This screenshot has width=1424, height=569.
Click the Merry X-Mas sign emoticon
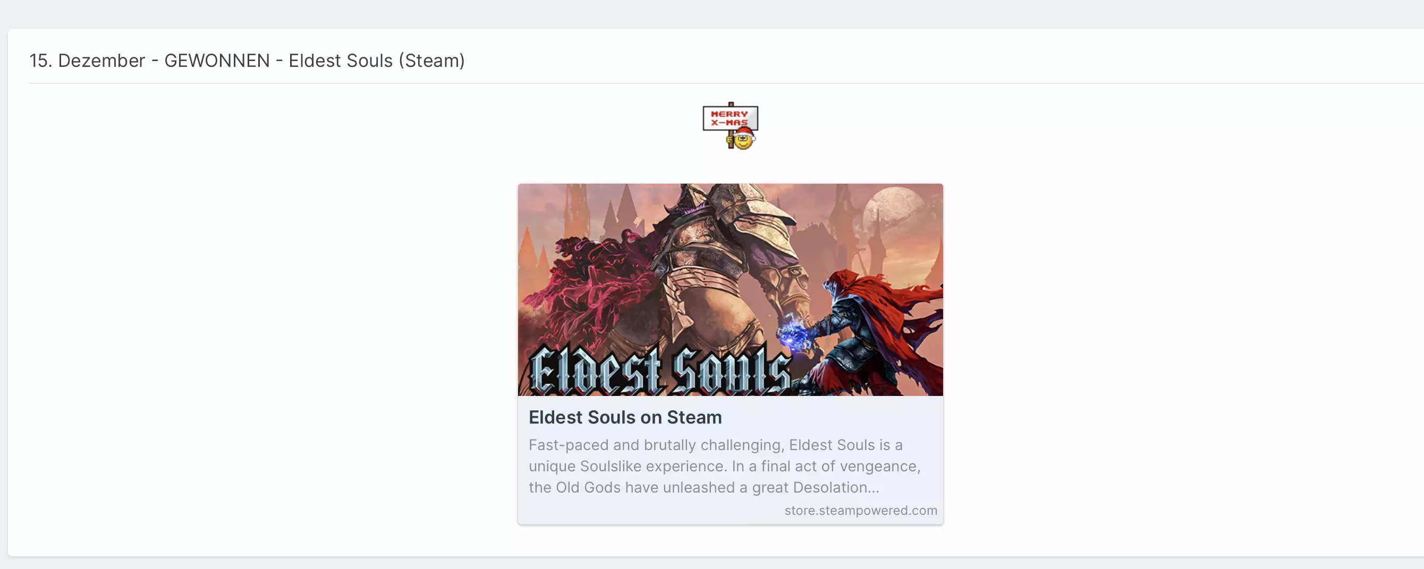pyautogui.click(x=730, y=126)
